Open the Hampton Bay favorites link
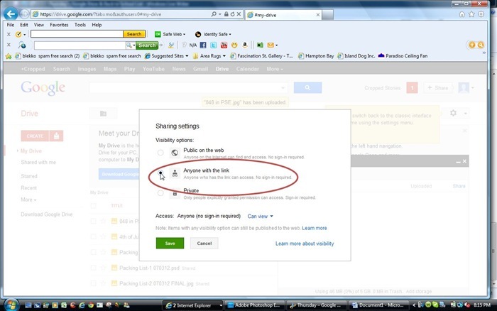 (x=316, y=56)
